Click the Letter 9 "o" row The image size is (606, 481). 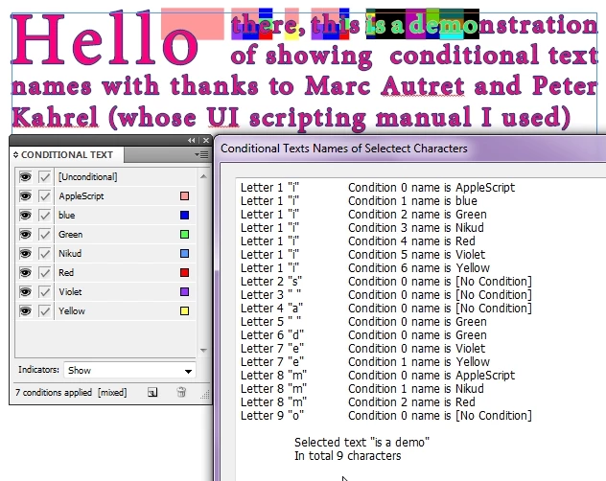386,416
